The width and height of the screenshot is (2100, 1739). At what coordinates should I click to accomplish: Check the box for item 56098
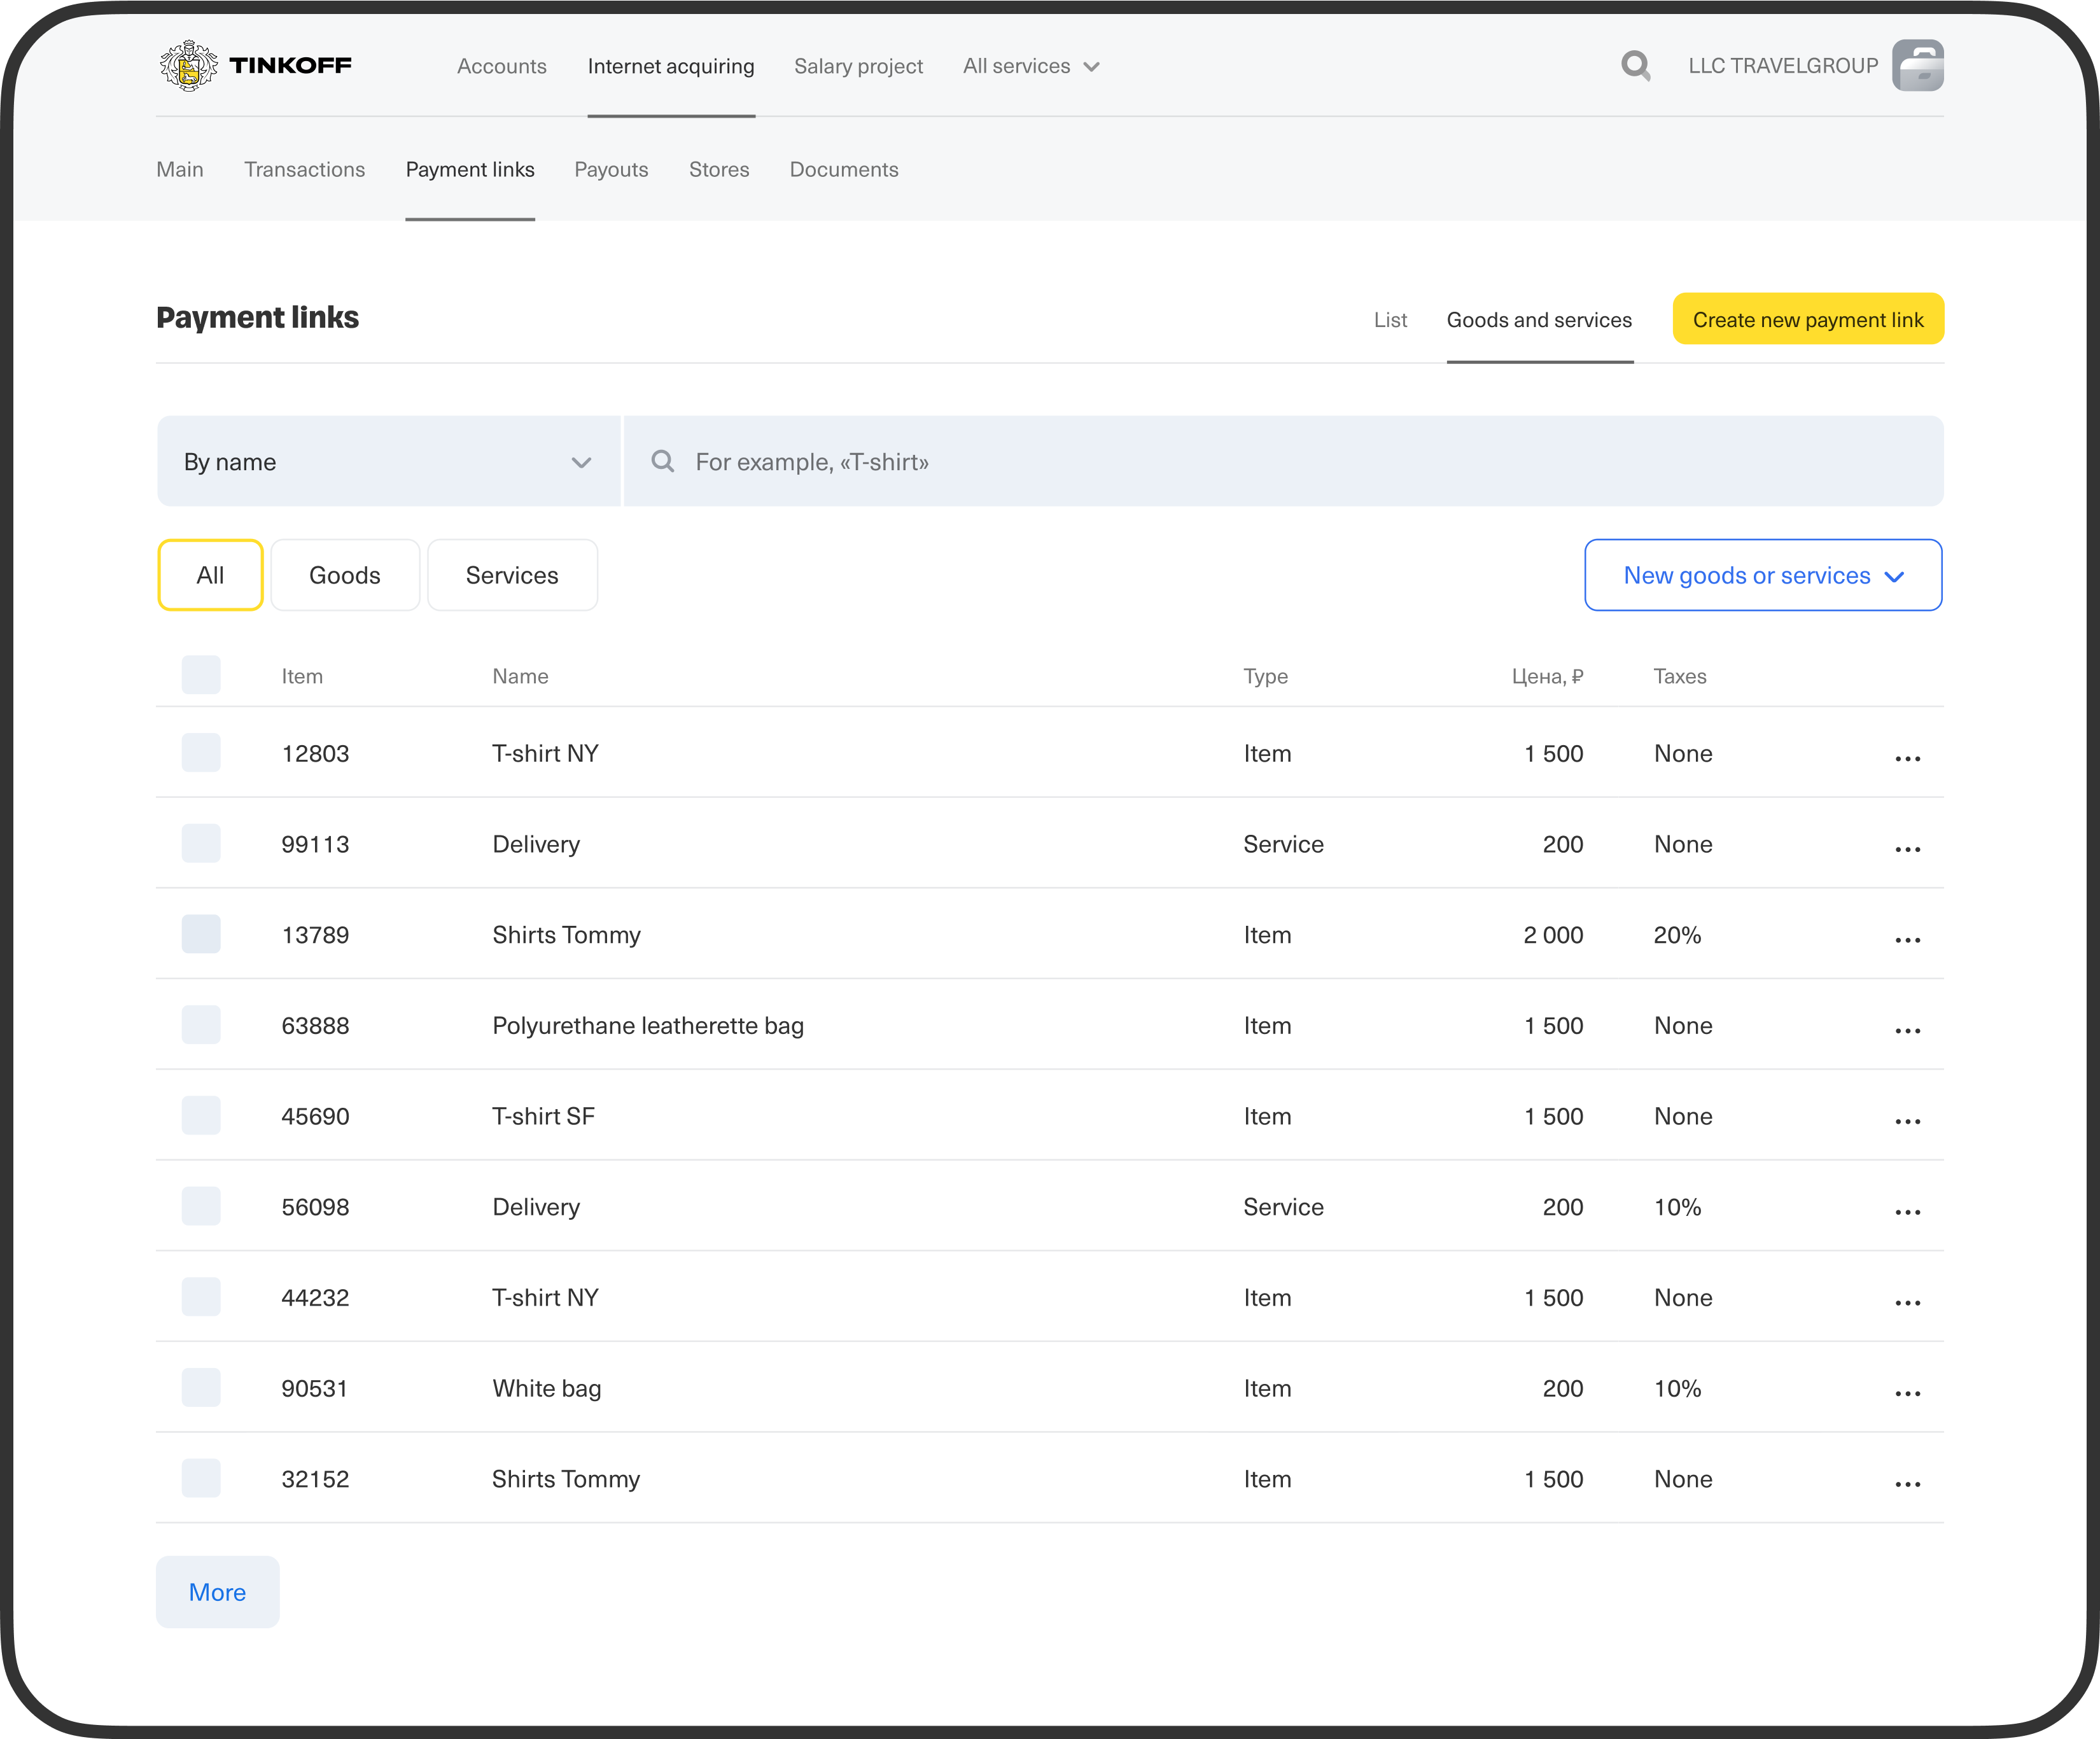[x=201, y=1206]
